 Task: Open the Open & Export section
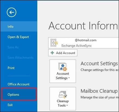click(19, 37)
